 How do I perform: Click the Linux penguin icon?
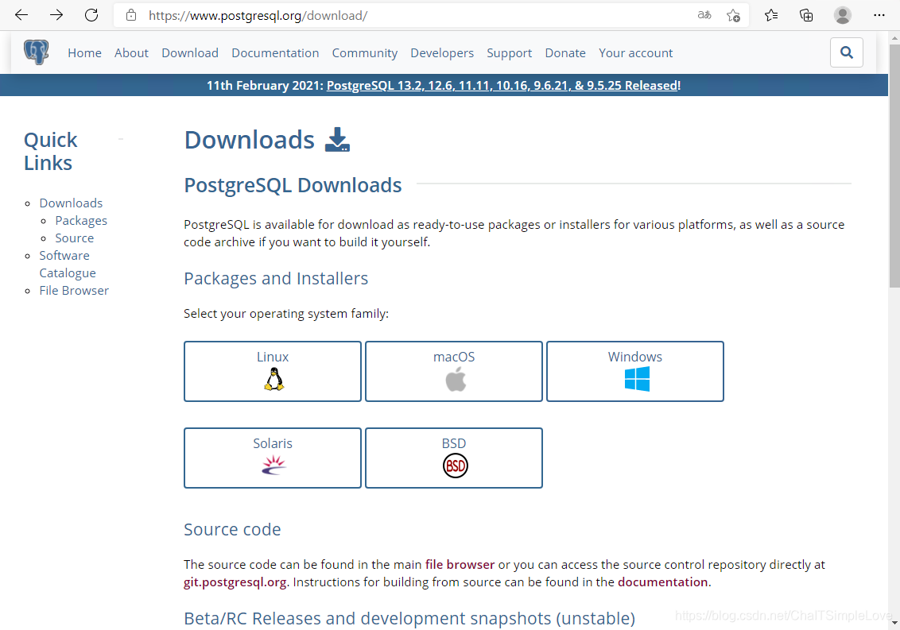pos(273,380)
